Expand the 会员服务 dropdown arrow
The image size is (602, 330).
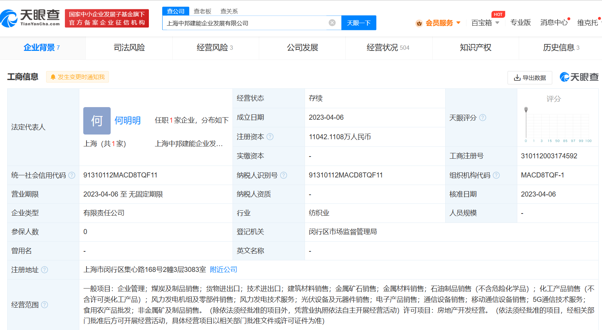pyautogui.click(x=459, y=23)
